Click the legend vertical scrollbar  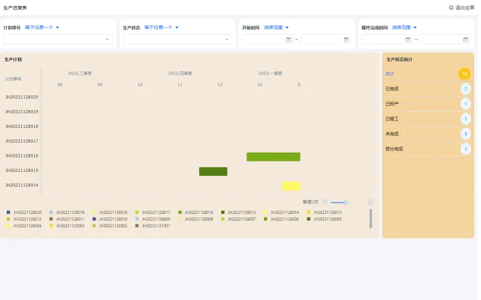[x=371, y=219]
